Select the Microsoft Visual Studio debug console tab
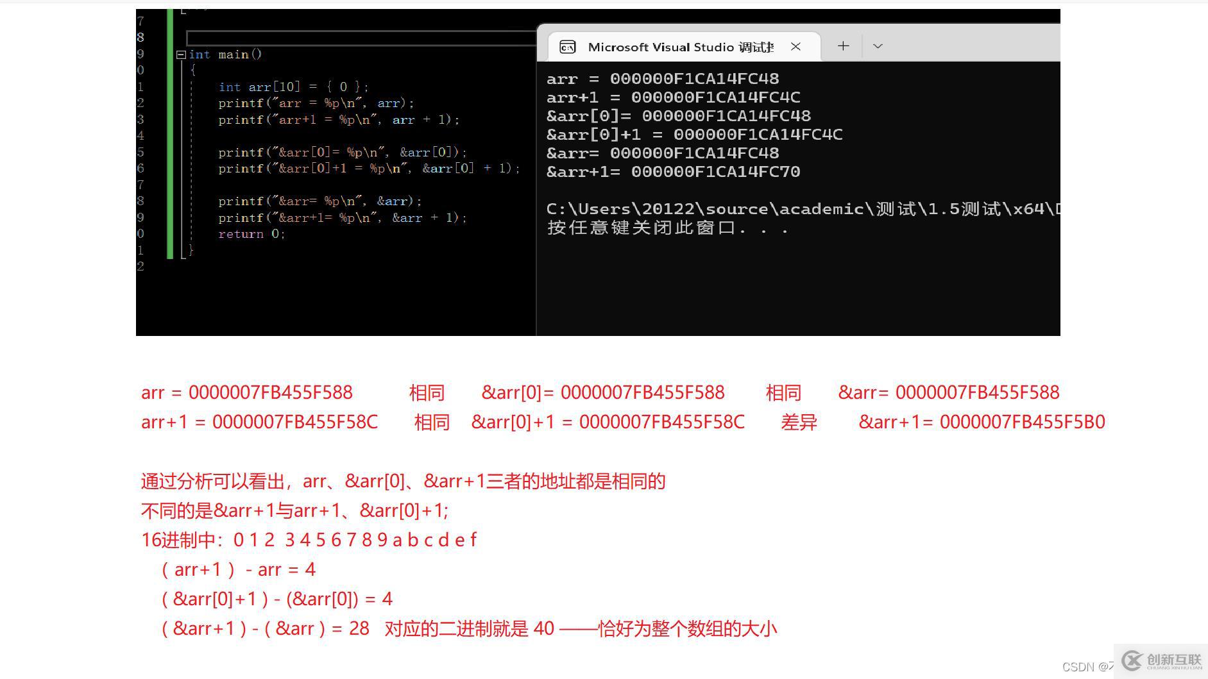Screen dimensions: 1208x679 (685, 47)
